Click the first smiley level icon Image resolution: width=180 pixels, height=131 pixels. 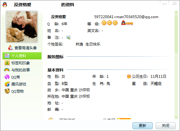tap(104, 23)
